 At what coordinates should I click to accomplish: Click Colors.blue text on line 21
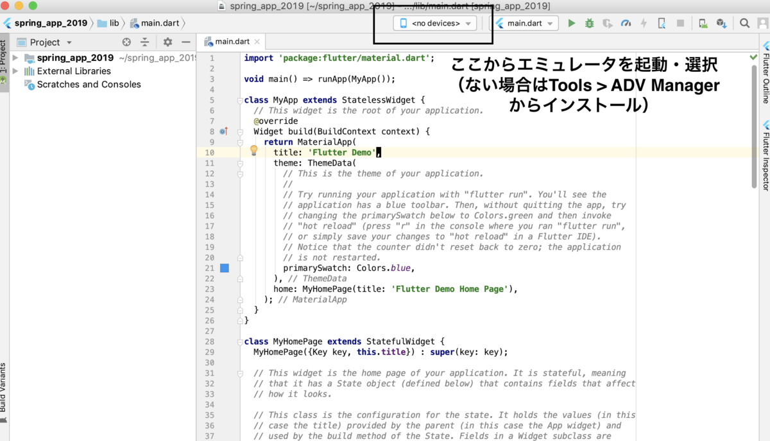384,268
